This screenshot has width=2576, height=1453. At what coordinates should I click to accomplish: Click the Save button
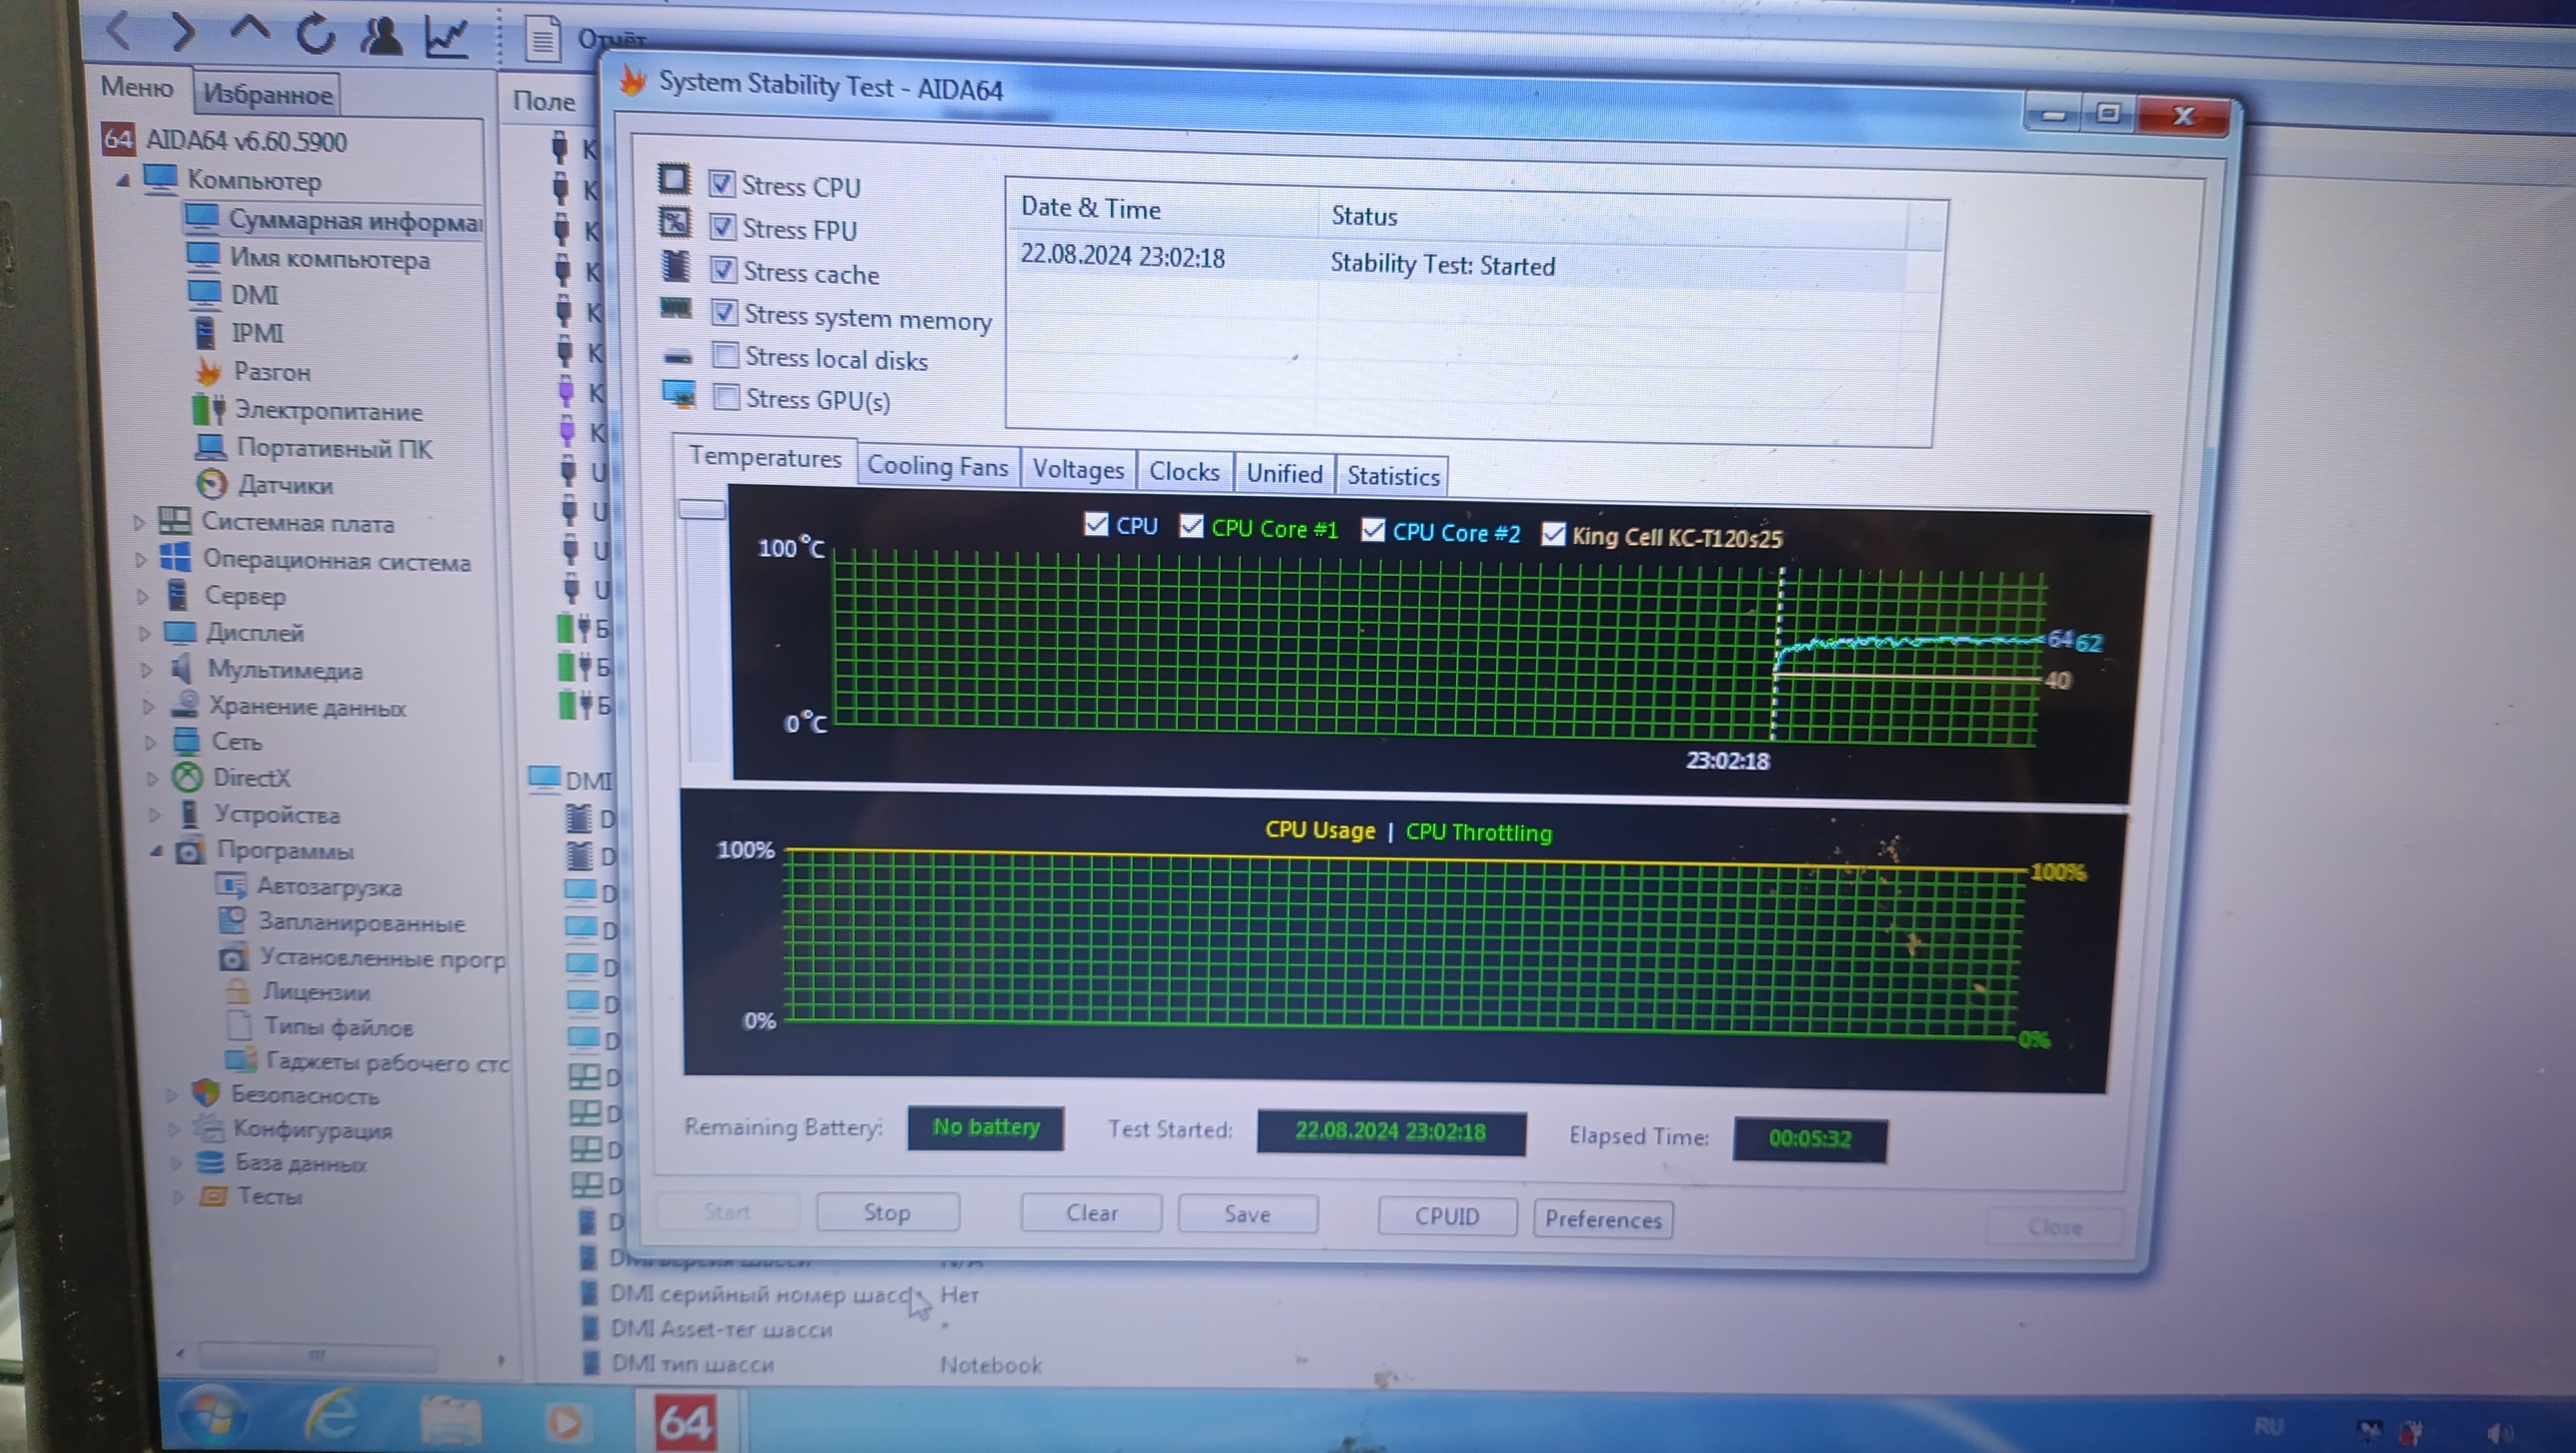click(x=1247, y=1214)
